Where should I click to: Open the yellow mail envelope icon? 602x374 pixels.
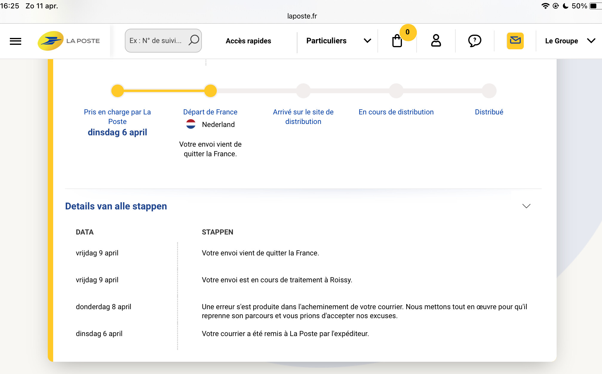[515, 41]
